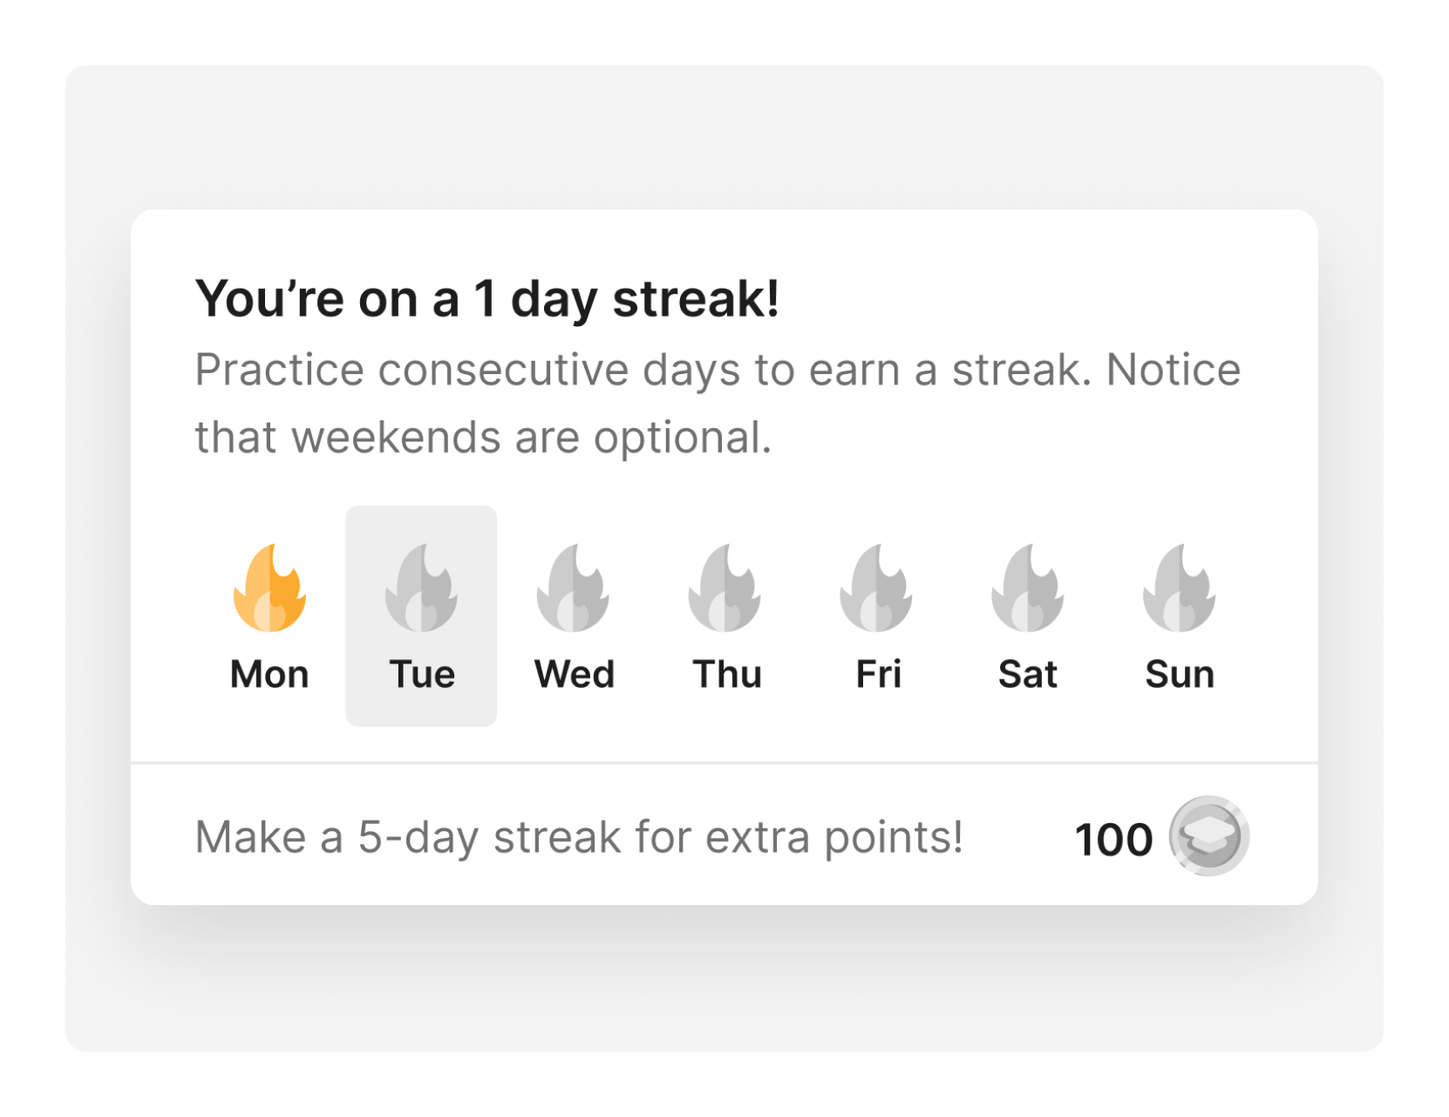Click the orange Monday flame icon

tap(269, 588)
